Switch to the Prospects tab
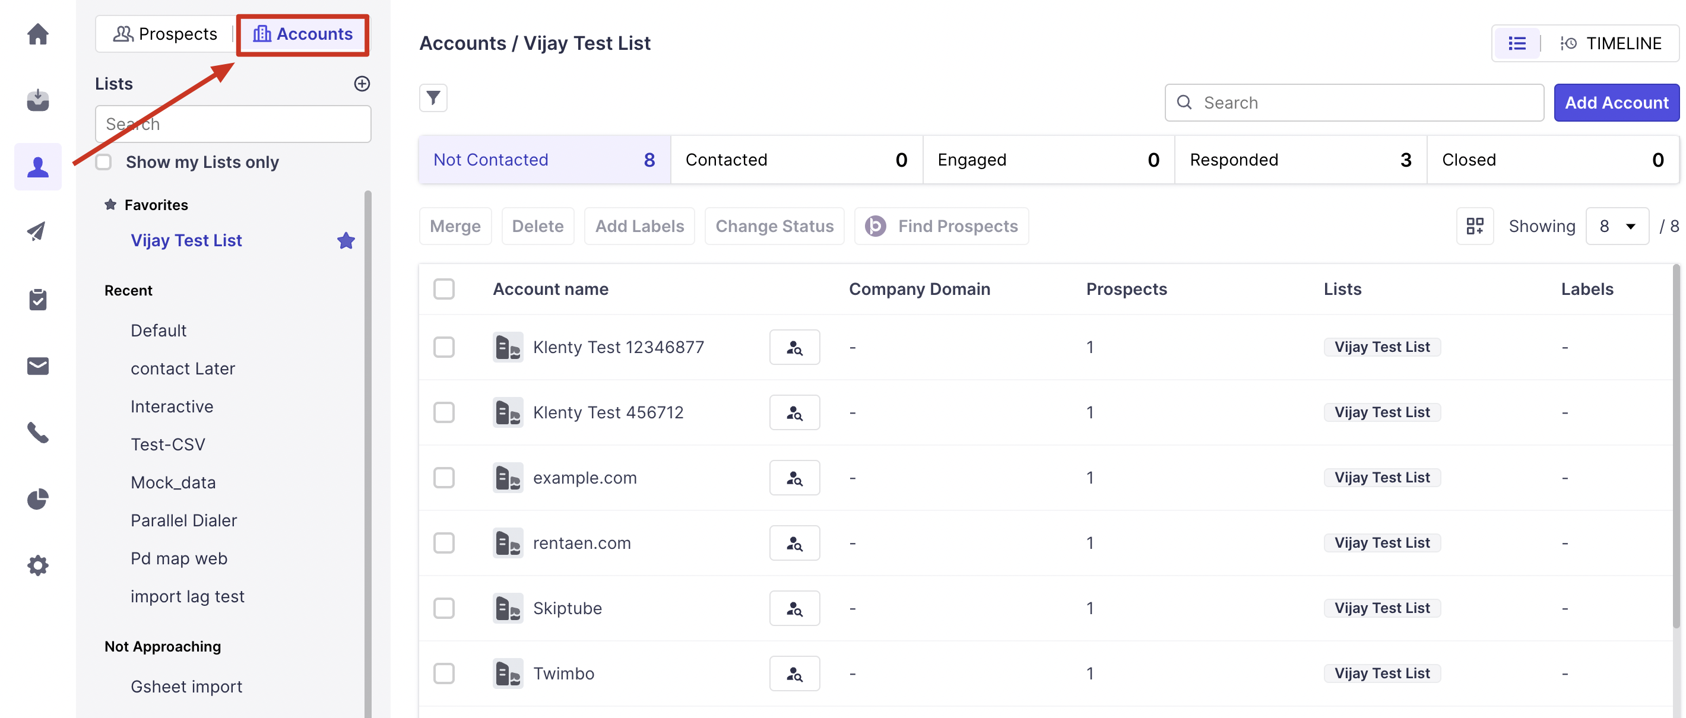This screenshot has width=1686, height=718. 166,34
